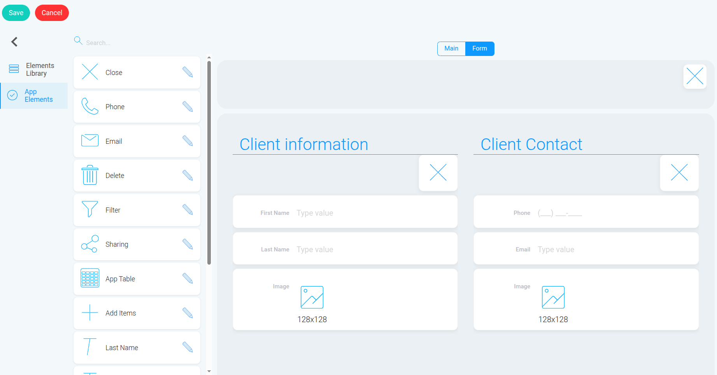Select the Email element envelope icon
Viewport: 717px width, 375px height.
[90, 140]
